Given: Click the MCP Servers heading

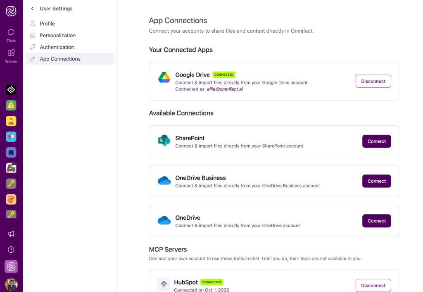Looking at the screenshot, I should tap(168, 249).
